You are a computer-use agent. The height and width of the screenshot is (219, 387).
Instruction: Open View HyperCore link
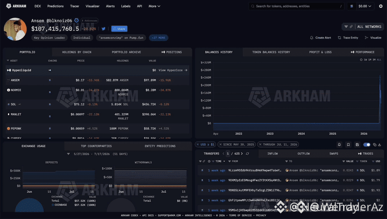173,70
